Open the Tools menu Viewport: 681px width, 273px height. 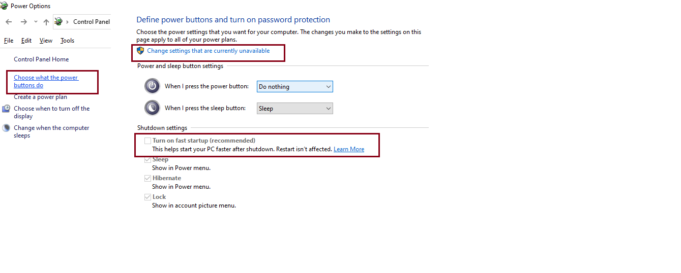coord(67,41)
